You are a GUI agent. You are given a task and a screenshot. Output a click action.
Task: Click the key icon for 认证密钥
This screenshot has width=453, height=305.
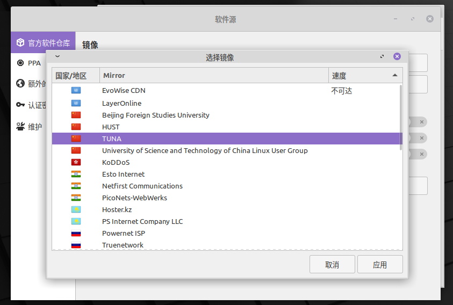(x=20, y=105)
